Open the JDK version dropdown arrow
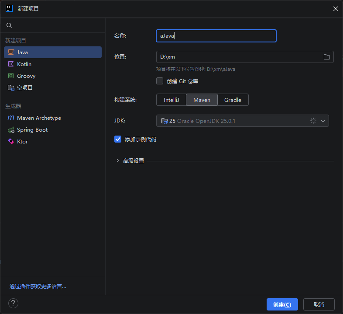 pos(322,121)
